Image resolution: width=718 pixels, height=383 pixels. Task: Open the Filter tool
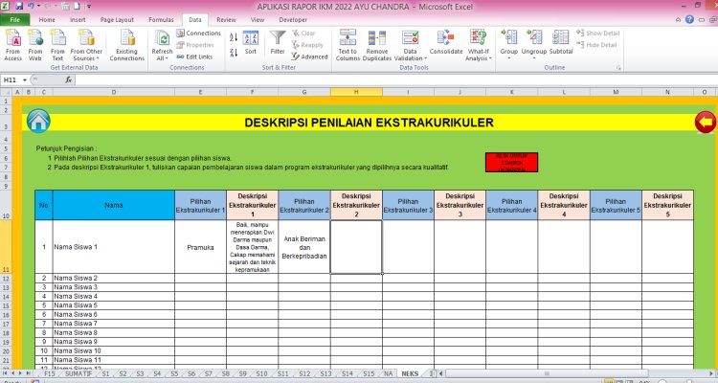278,40
